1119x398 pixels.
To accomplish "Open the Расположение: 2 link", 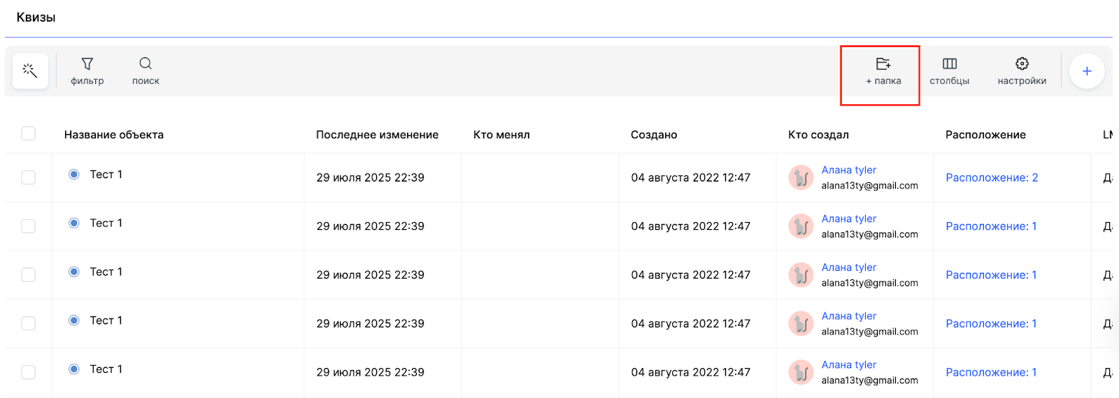I will tap(992, 177).
